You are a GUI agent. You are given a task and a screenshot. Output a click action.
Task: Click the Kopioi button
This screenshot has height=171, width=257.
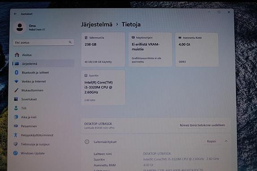211,141
